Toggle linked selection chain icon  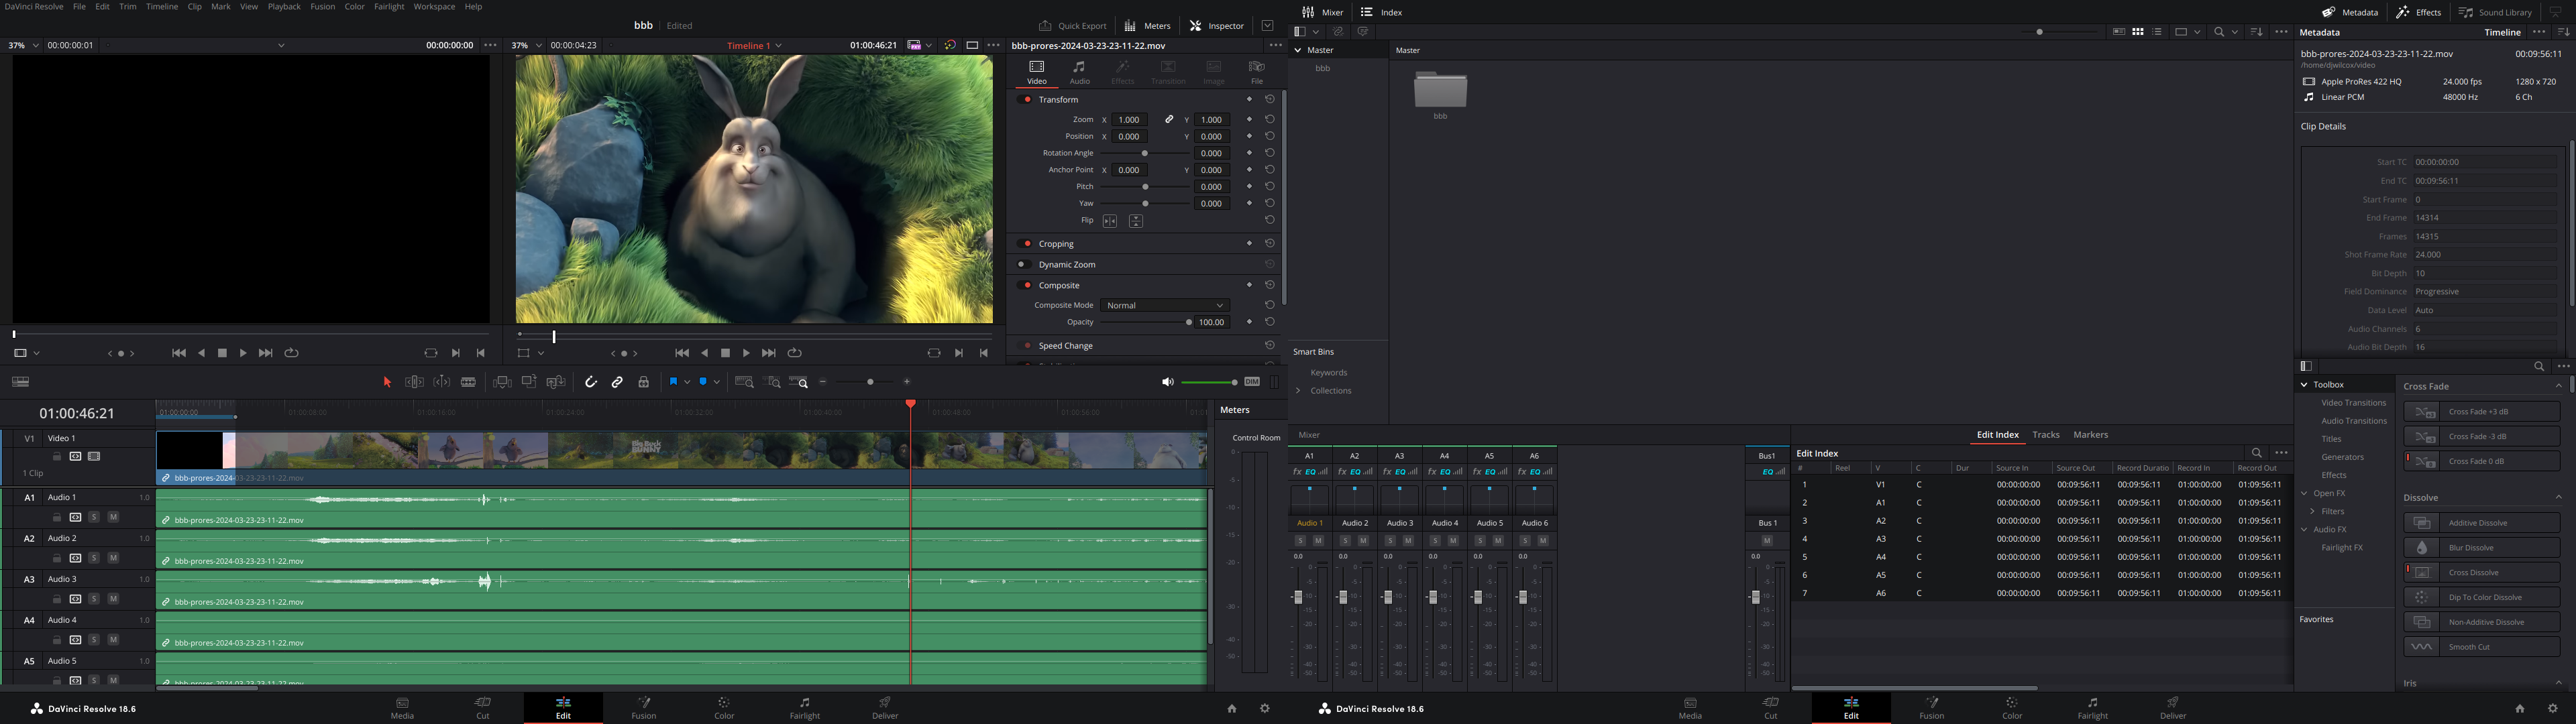617,382
